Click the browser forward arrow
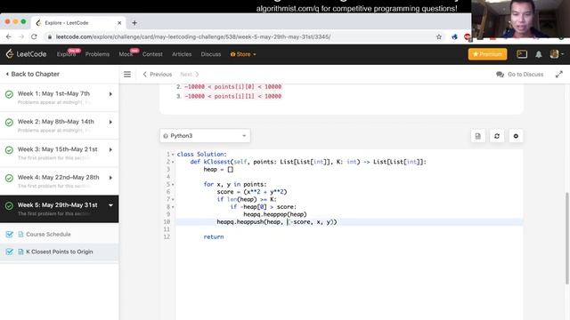 [x=21, y=36]
